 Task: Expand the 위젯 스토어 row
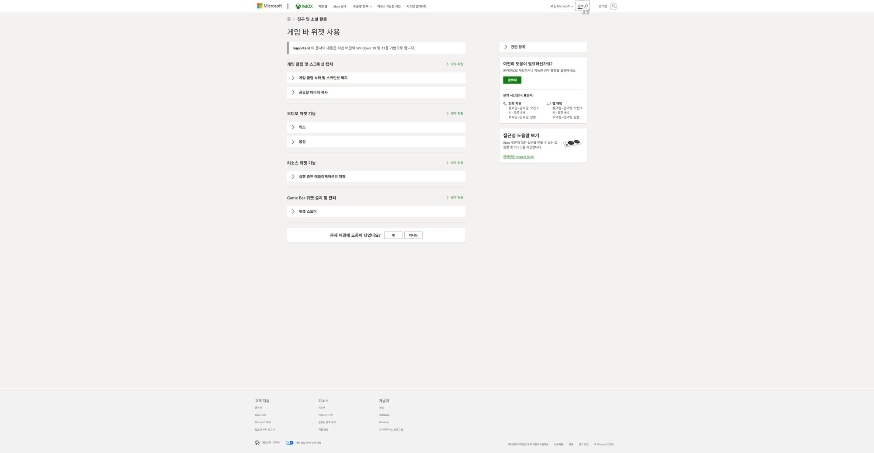click(x=376, y=211)
